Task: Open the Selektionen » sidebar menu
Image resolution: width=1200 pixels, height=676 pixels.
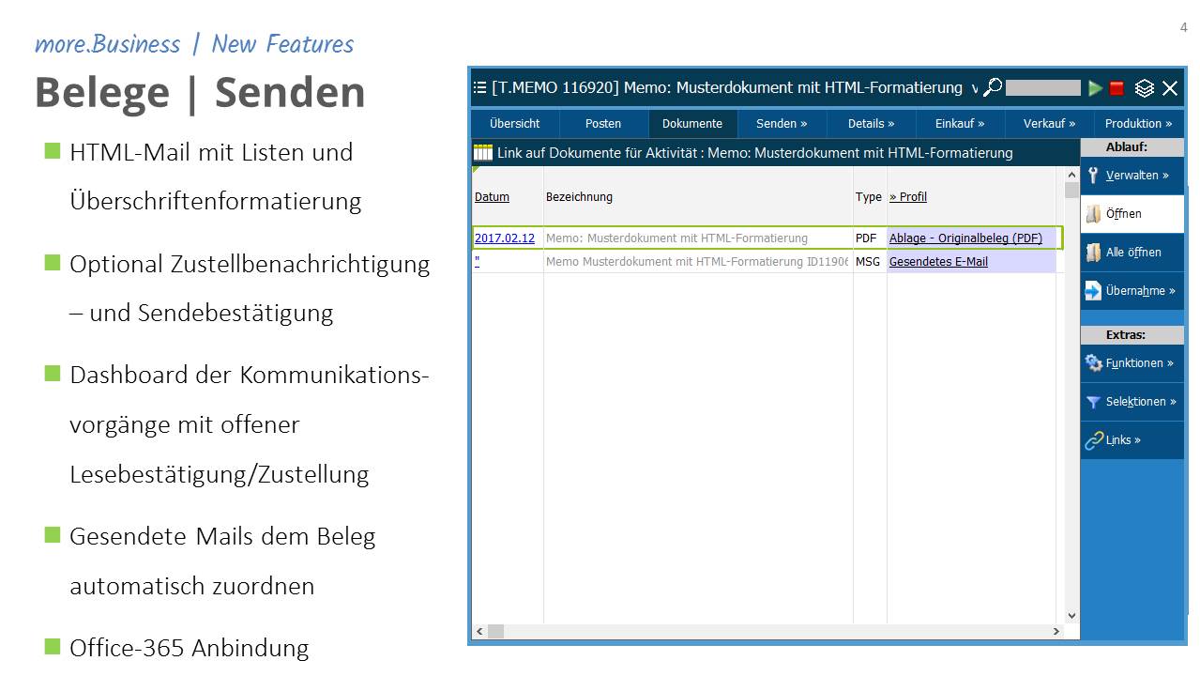Action: pos(1132,402)
